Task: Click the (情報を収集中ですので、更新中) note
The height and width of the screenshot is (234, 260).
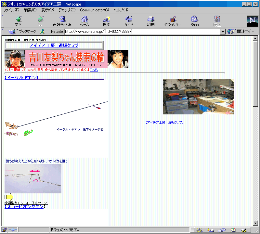Action: (26, 40)
